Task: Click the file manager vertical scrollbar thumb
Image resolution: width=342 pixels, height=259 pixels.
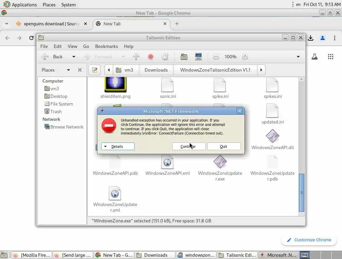Action: tap(302, 192)
